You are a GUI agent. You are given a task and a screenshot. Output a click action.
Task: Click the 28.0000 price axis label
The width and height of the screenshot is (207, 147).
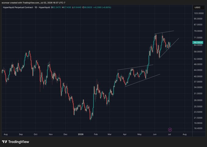click(x=198, y=100)
